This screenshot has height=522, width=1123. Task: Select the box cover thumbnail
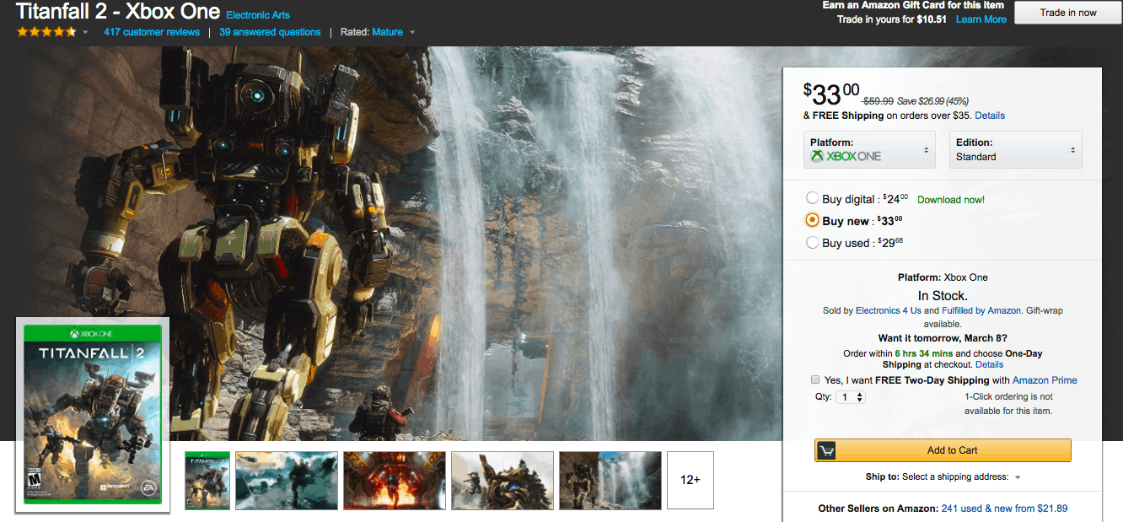click(x=207, y=480)
